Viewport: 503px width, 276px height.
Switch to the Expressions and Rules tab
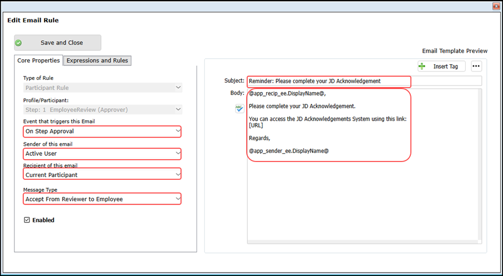click(x=97, y=60)
